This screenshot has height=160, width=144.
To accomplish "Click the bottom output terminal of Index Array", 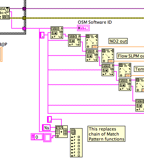I will (79, 155).
